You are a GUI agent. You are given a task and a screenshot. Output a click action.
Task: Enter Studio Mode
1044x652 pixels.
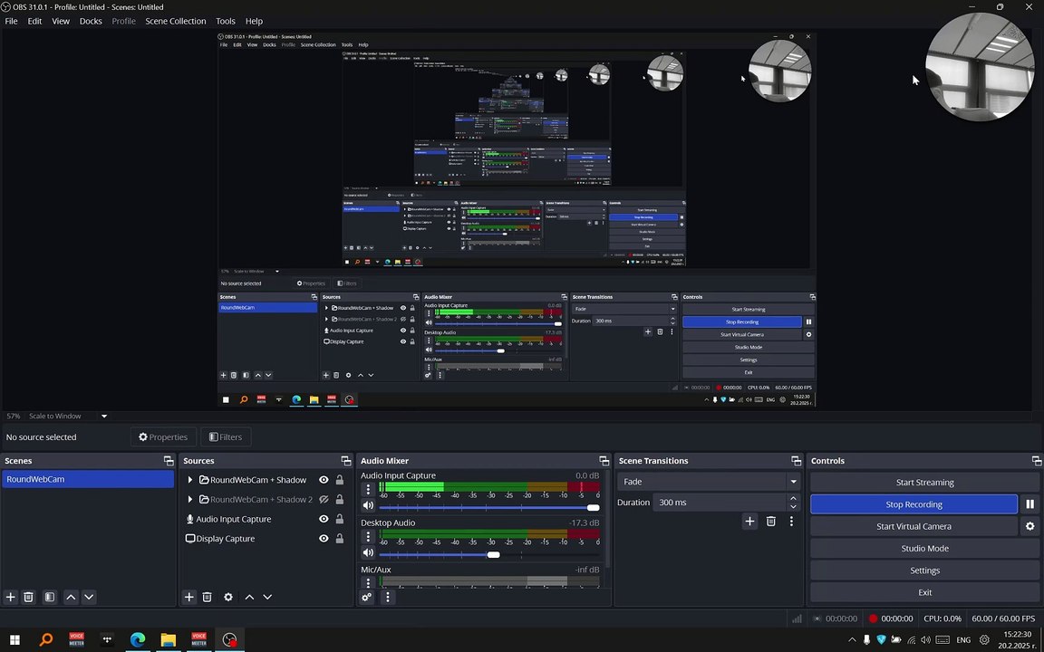(x=924, y=548)
